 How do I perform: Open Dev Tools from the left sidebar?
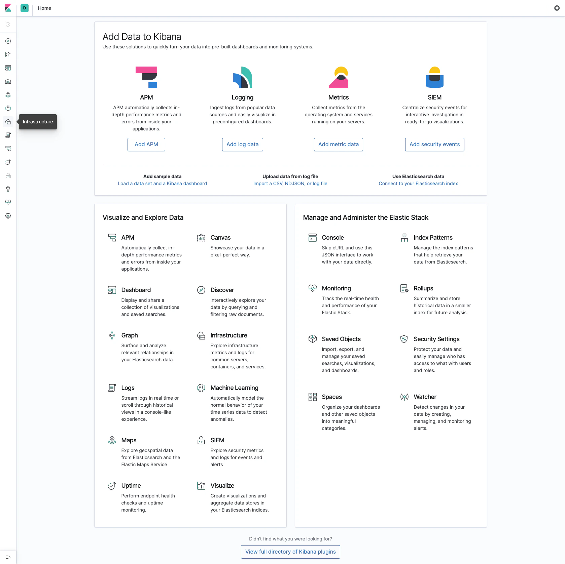[8, 189]
